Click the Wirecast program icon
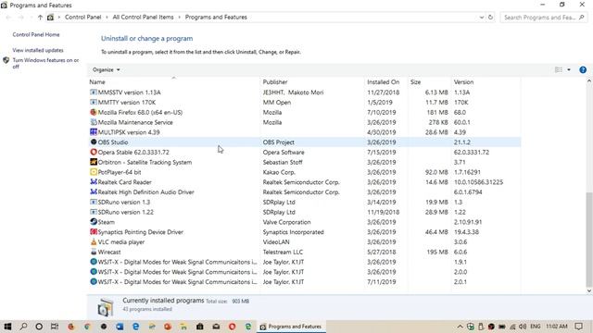 (94, 252)
